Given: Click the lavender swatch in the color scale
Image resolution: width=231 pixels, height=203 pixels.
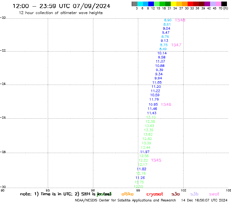Looking at the screenshot, I should [x=213, y=4].
